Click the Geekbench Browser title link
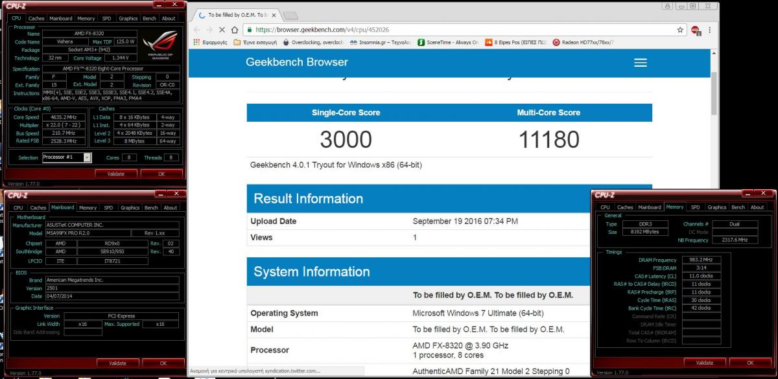 point(297,62)
